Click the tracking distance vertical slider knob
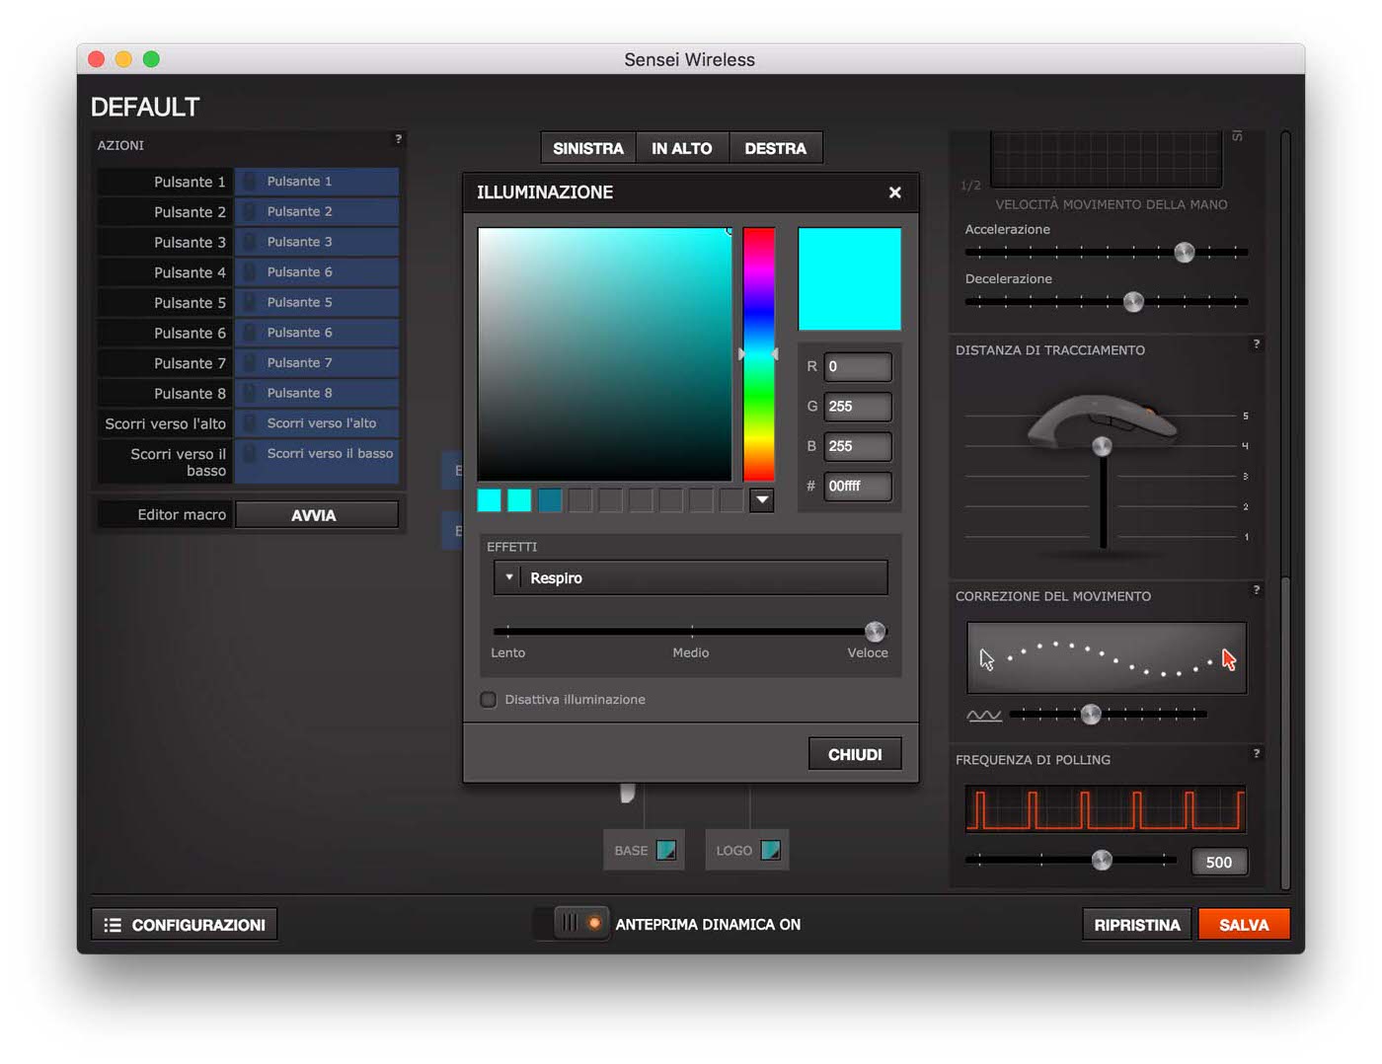The height and width of the screenshot is (1064, 1382). click(1102, 446)
